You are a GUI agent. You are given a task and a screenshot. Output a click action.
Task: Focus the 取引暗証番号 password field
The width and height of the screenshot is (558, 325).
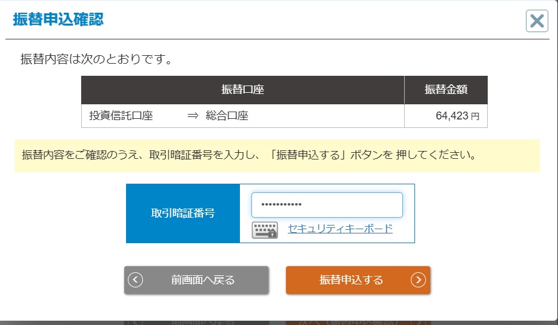click(x=327, y=205)
